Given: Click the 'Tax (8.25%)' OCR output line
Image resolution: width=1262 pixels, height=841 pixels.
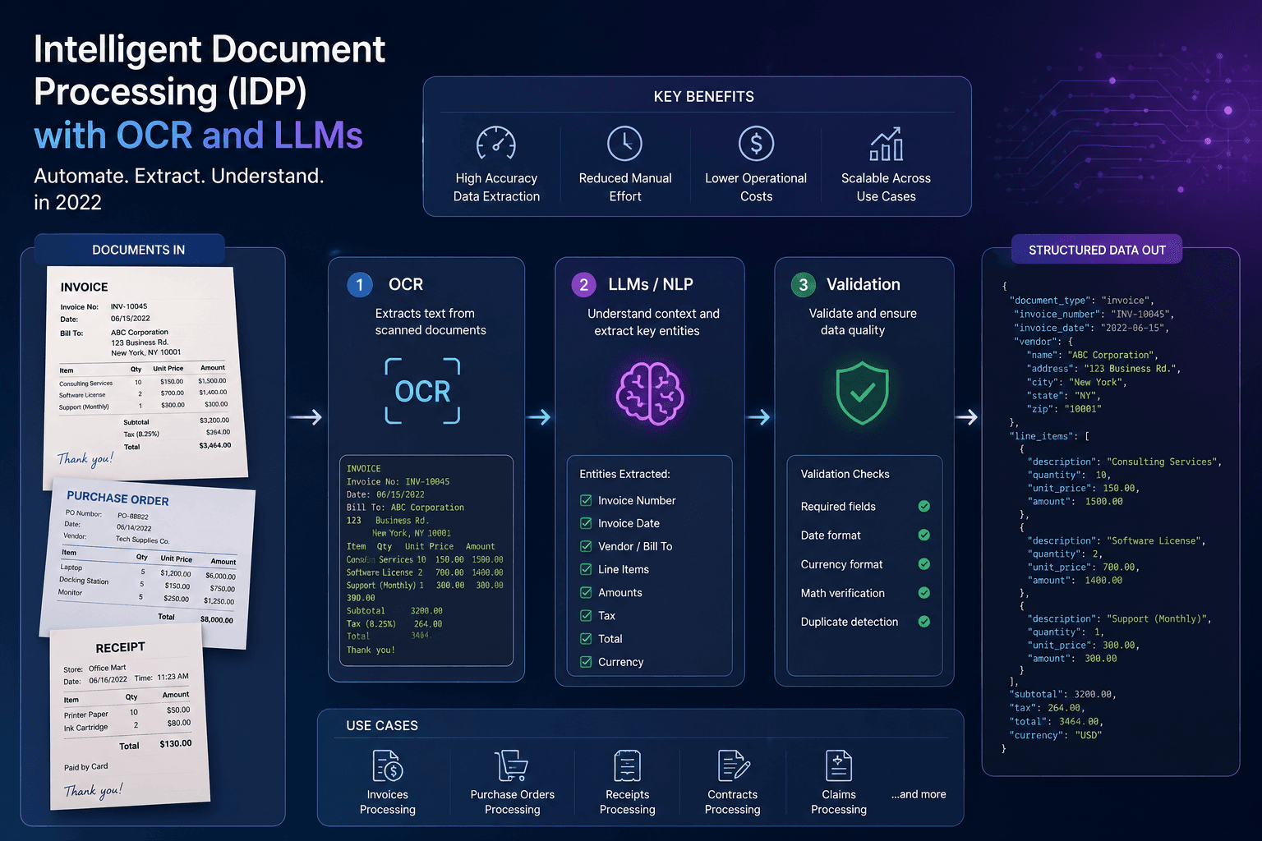Looking at the screenshot, I should pos(394,624).
